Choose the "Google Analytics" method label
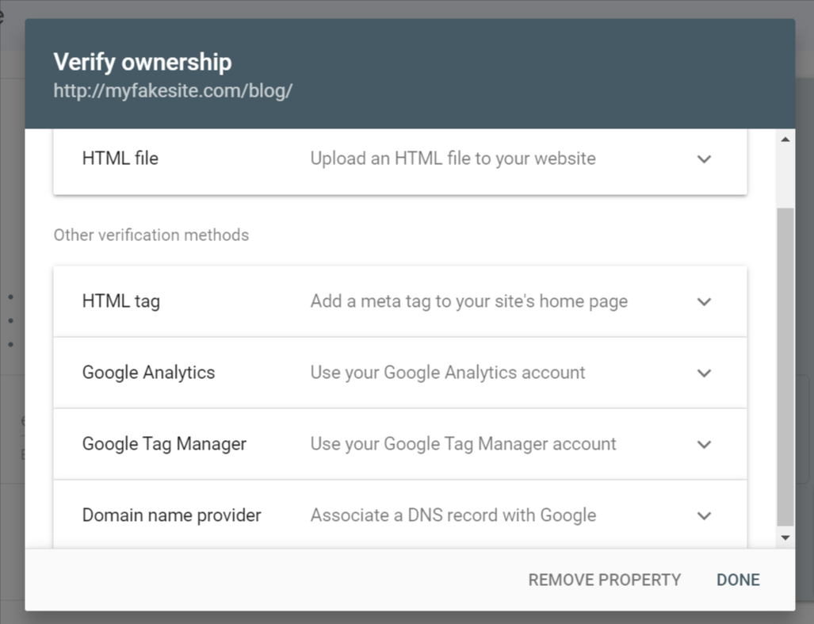This screenshot has width=814, height=624. click(148, 373)
